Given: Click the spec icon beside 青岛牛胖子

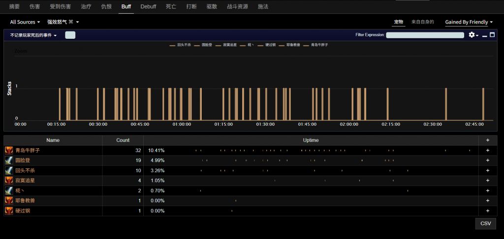Looking at the screenshot, I should tap(9, 150).
